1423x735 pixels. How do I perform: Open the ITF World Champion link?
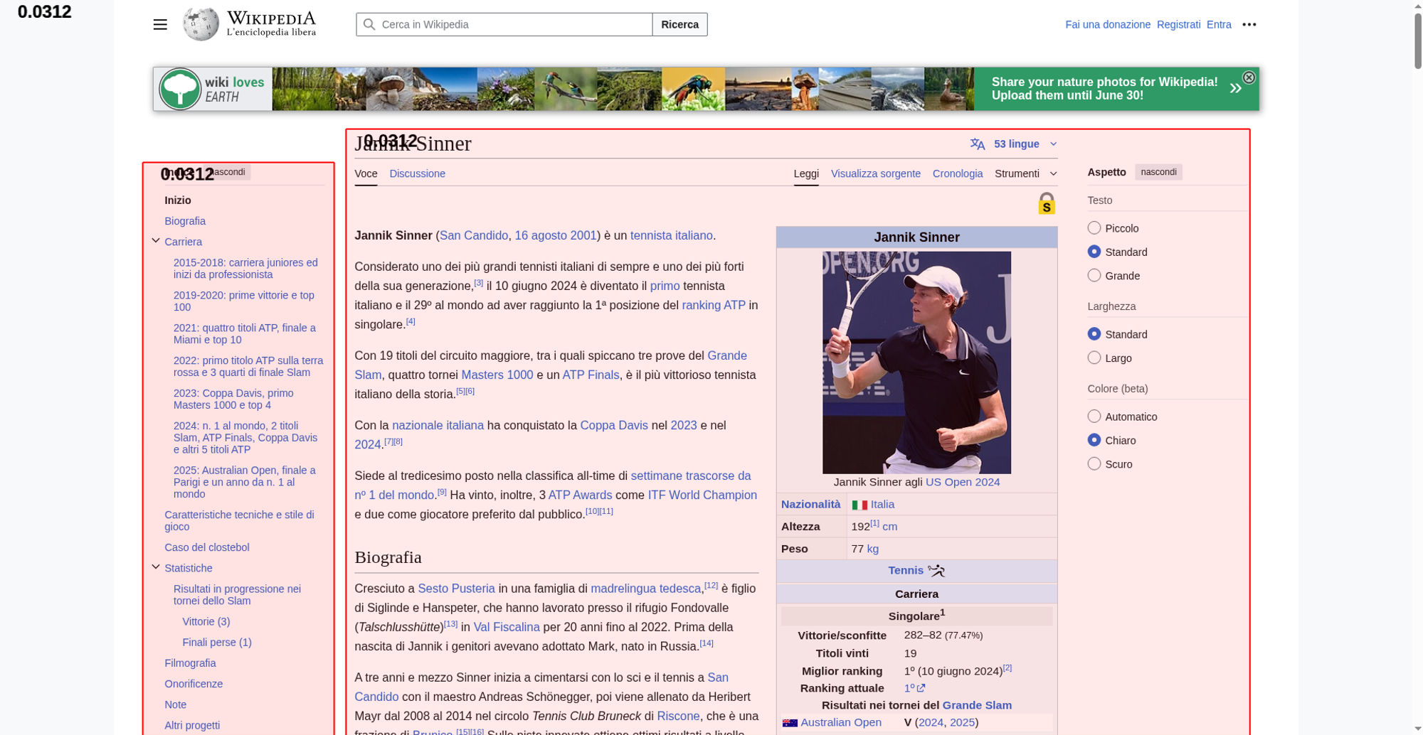pyautogui.click(x=702, y=495)
